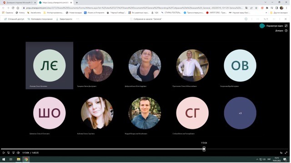Screen dimensions: 291x163
Task: Open a new browser tab
Action: click(77, 3)
